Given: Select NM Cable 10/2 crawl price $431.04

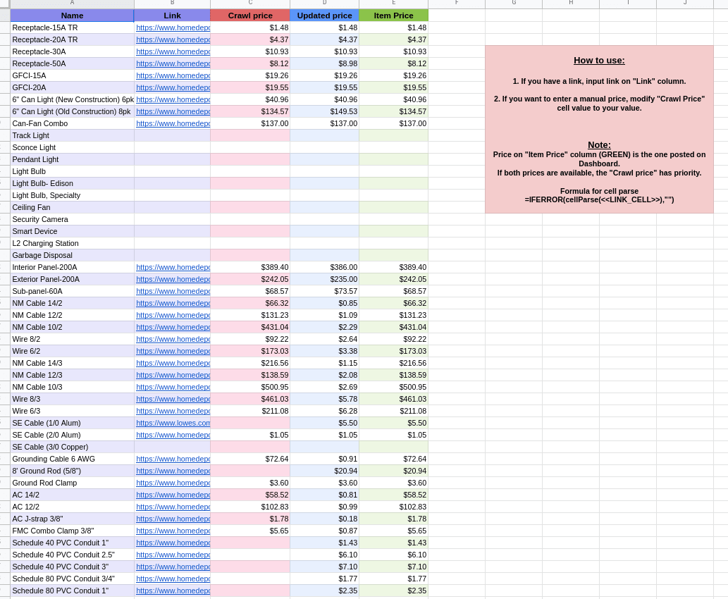Looking at the screenshot, I should [x=250, y=328].
